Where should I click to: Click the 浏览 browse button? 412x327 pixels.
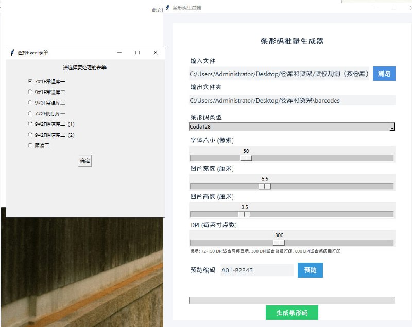pos(383,74)
